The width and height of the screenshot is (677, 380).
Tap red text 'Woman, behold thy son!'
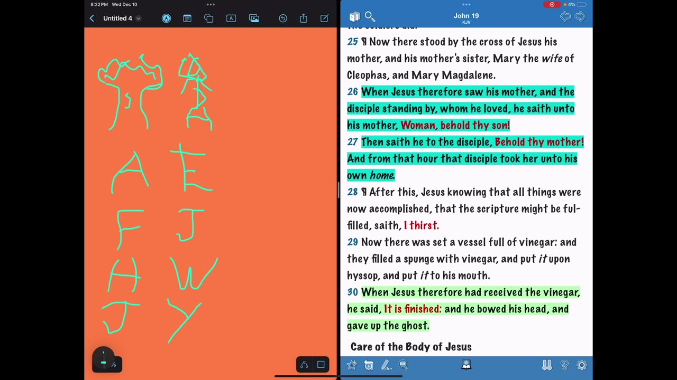click(x=455, y=125)
